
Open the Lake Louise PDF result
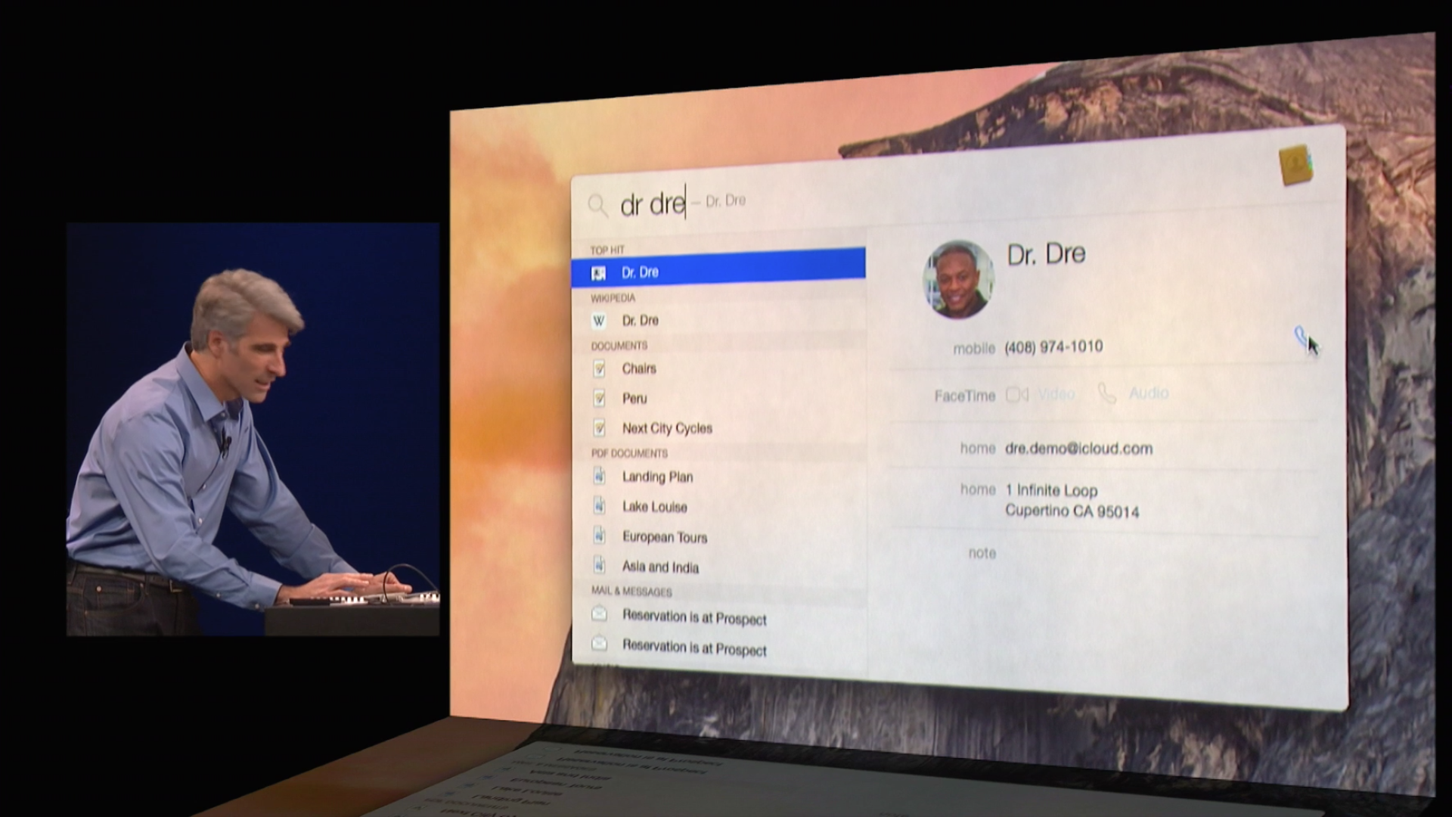pos(718,507)
